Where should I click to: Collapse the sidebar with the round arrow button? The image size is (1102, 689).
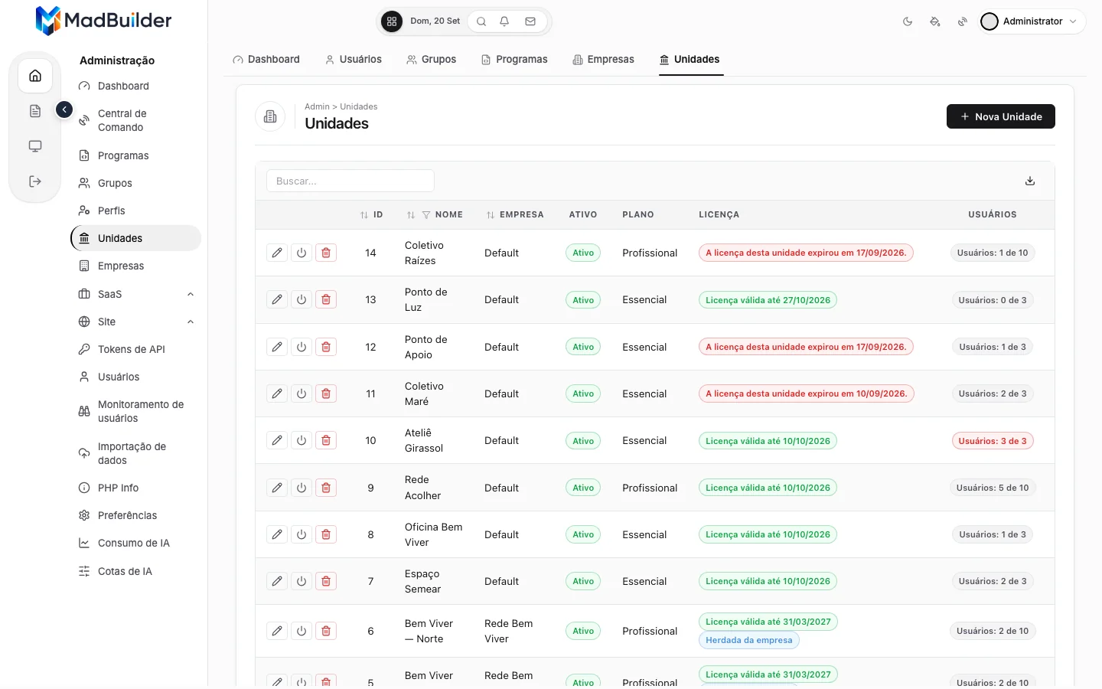point(64,109)
